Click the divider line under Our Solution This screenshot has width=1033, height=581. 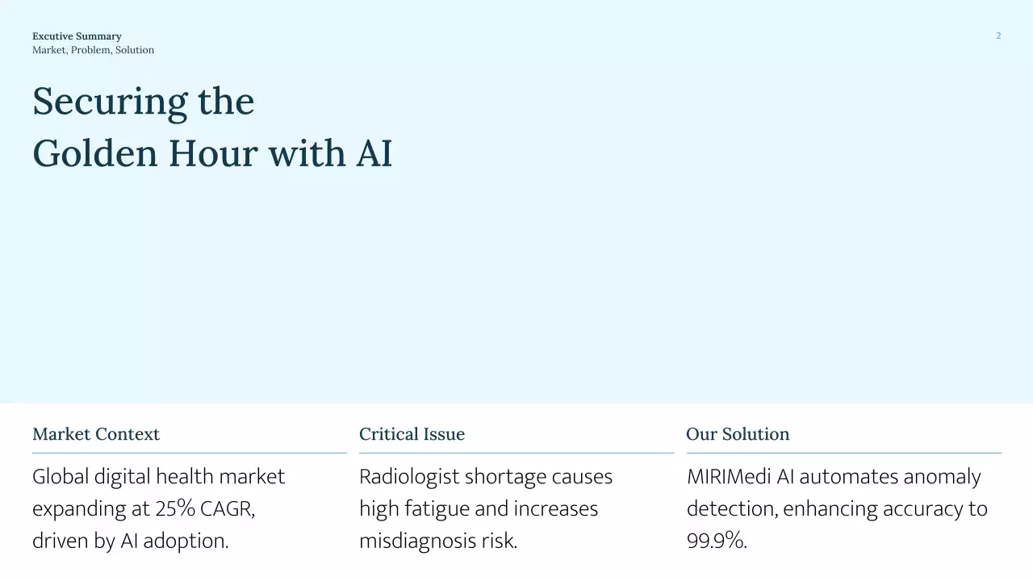tap(843, 453)
